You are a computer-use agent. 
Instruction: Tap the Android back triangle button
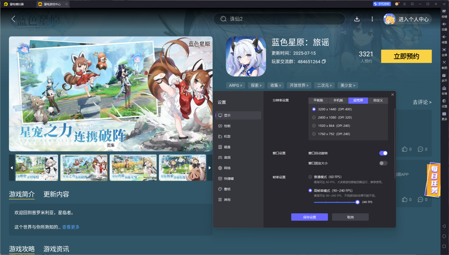tap(444, 226)
